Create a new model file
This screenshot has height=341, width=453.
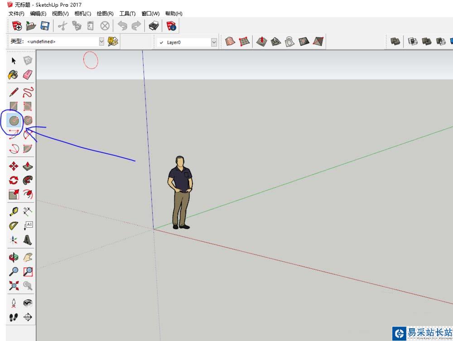click(17, 26)
